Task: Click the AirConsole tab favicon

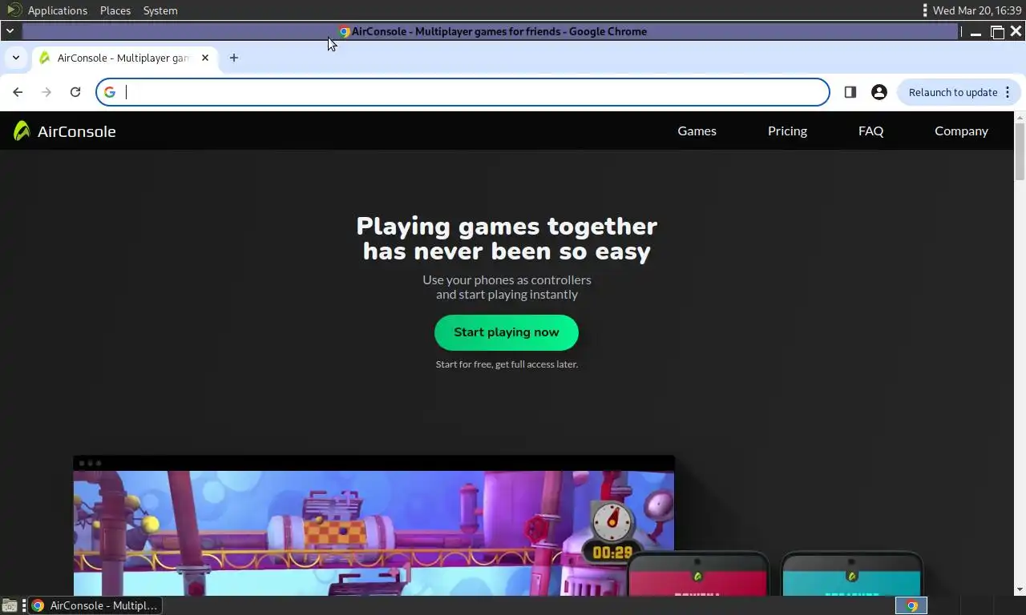Action: pyautogui.click(x=44, y=58)
